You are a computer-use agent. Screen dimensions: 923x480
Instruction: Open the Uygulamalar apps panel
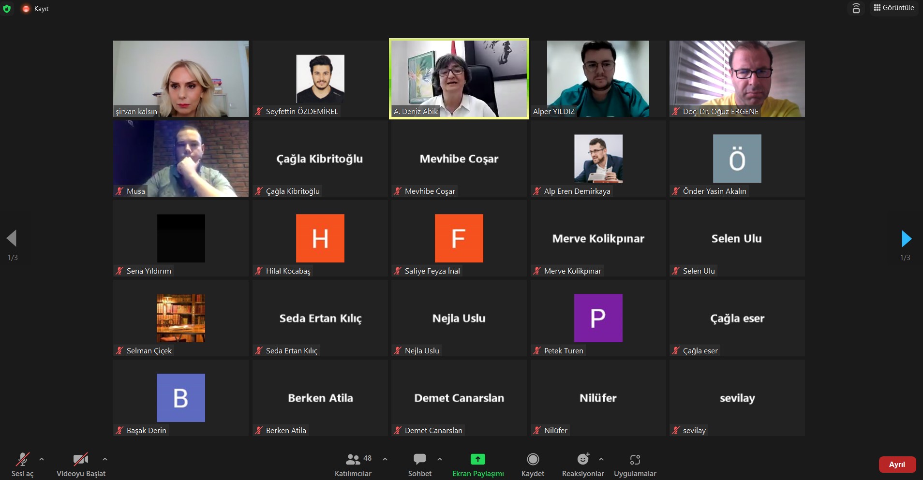pyautogui.click(x=635, y=465)
